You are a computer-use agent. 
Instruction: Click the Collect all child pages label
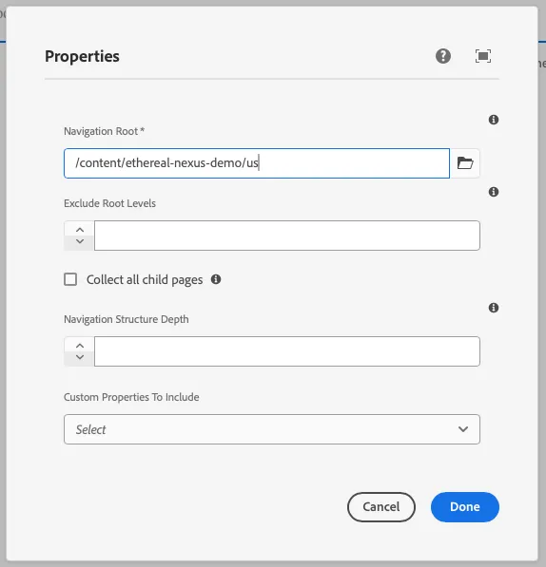pos(145,280)
